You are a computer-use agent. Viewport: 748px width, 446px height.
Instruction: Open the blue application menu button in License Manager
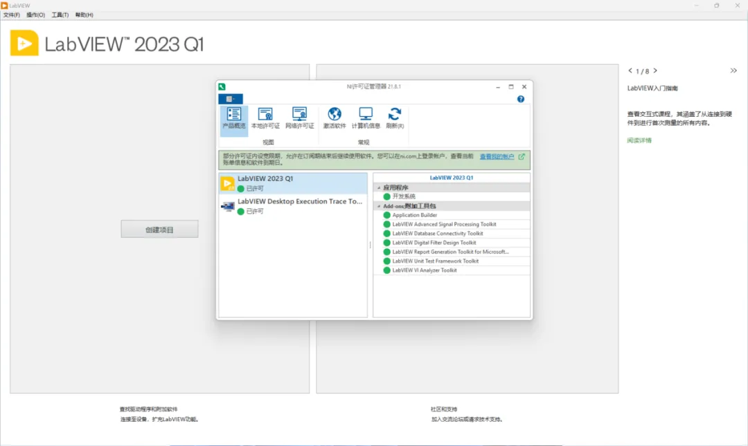point(231,99)
